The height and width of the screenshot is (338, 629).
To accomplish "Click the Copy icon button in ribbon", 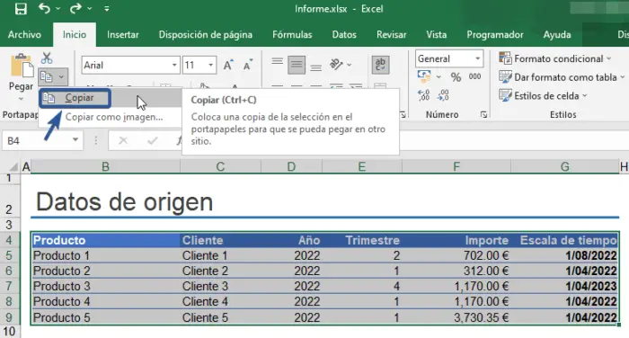I will coord(46,76).
